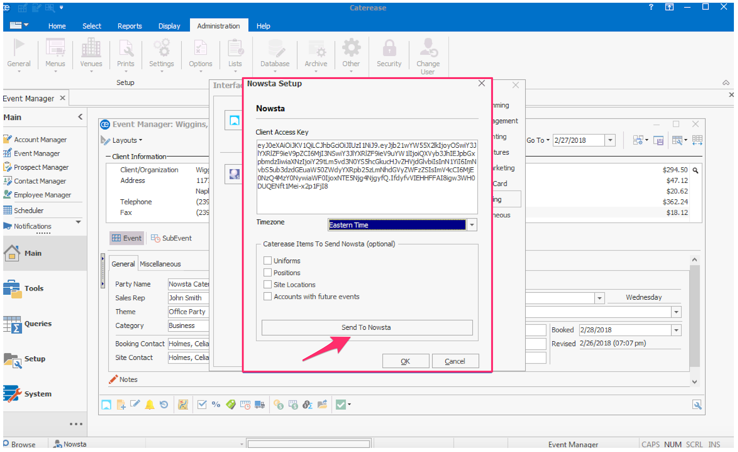Close the Event Manager tab
This screenshot has height=452, width=738.
click(63, 98)
